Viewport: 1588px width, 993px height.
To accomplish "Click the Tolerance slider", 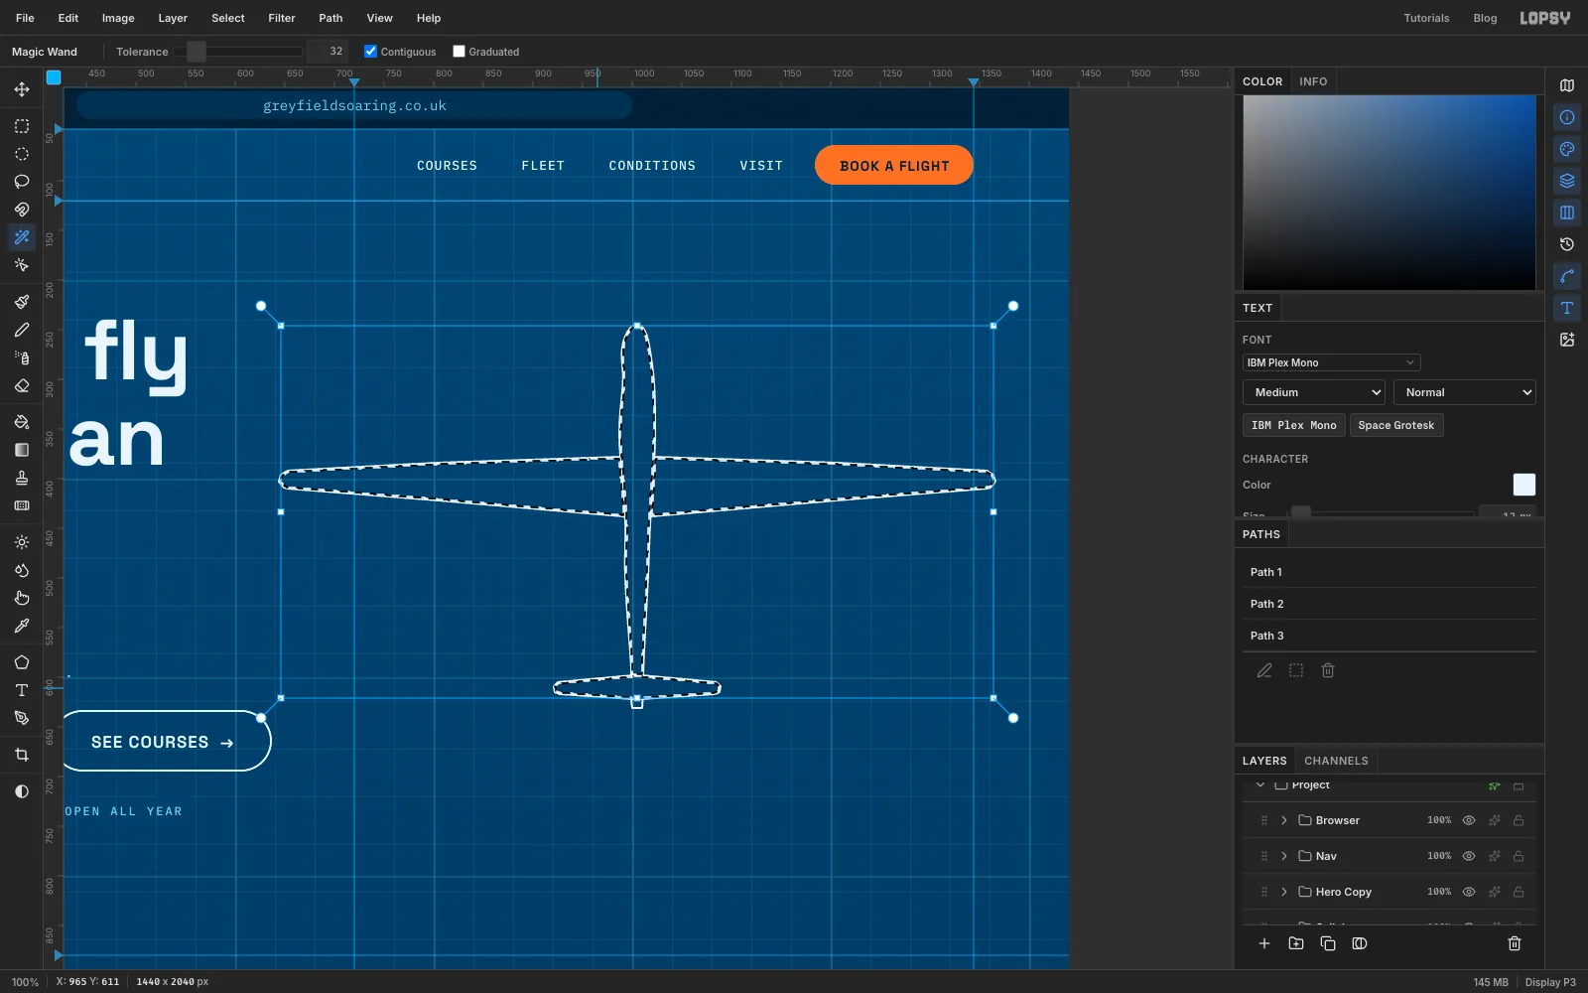I will [x=238, y=52].
